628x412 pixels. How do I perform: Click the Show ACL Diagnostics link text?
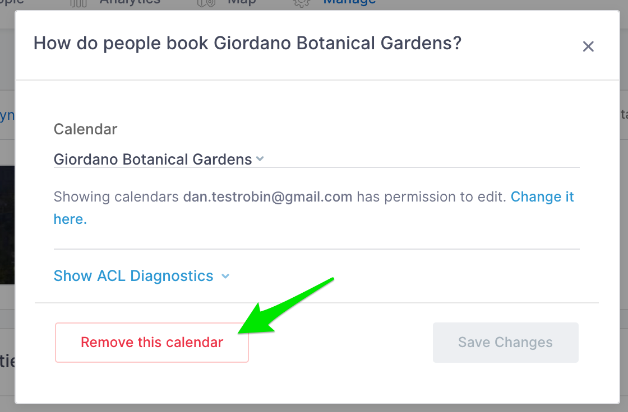point(133,276)
